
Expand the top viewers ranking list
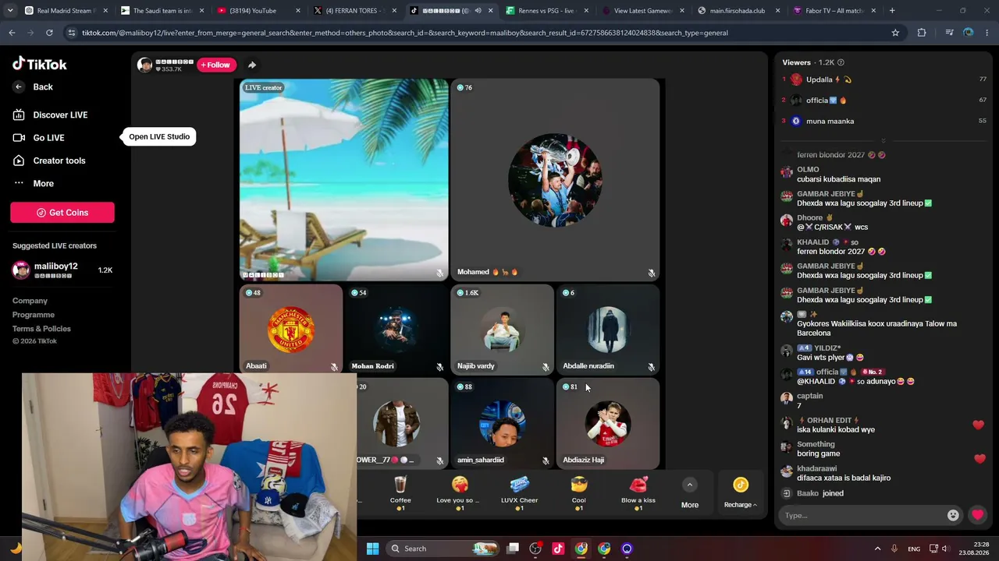883,141
